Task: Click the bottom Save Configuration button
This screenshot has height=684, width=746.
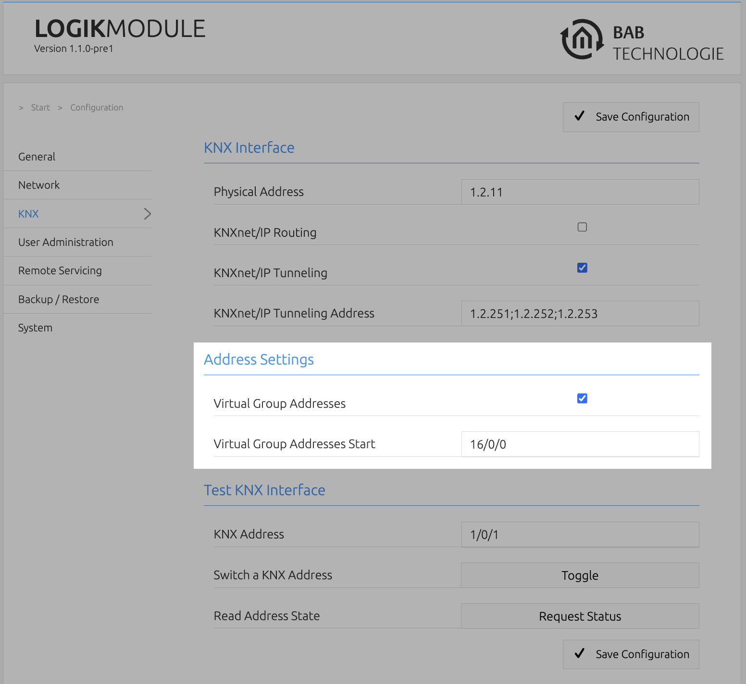Action: 631,654
